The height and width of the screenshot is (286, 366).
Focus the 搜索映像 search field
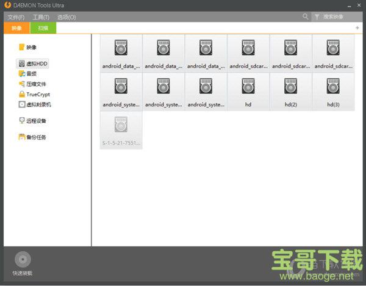coord(337,17)
